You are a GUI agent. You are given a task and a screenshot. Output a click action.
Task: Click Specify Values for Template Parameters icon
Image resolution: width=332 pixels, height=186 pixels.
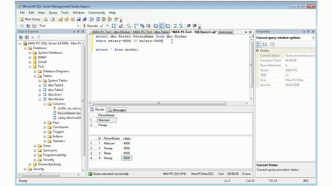(129, 26)
